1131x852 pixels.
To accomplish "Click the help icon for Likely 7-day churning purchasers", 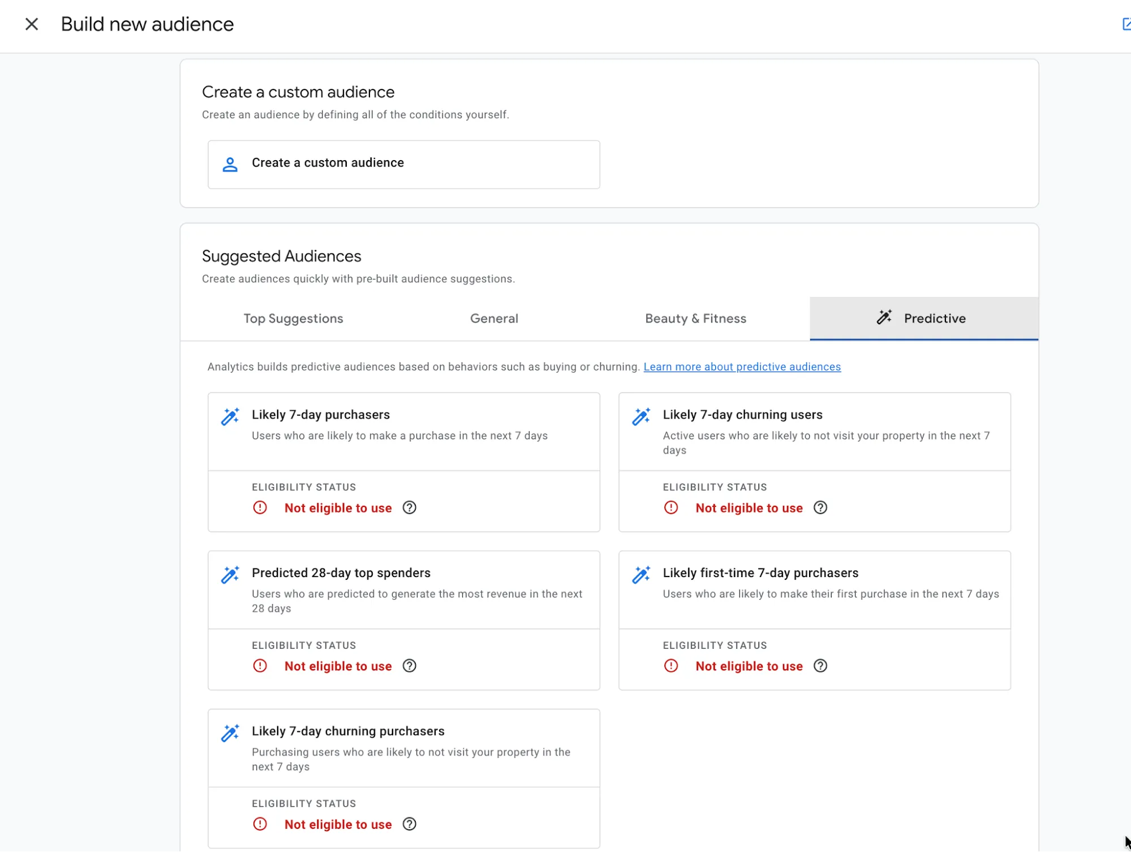I will (409, 824).
